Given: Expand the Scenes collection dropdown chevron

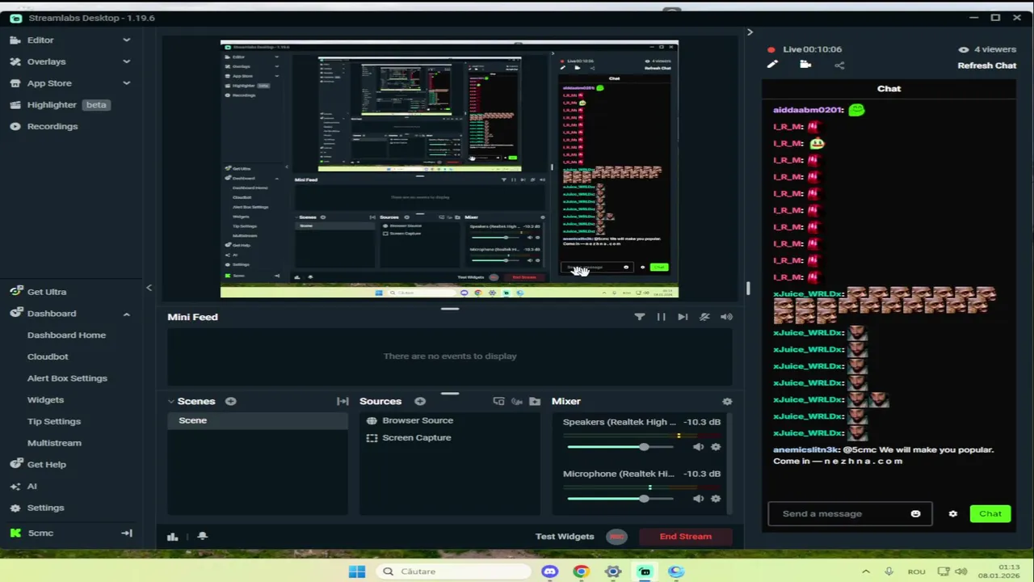Looking at the screenshot, I should click(x=171, y=402).
